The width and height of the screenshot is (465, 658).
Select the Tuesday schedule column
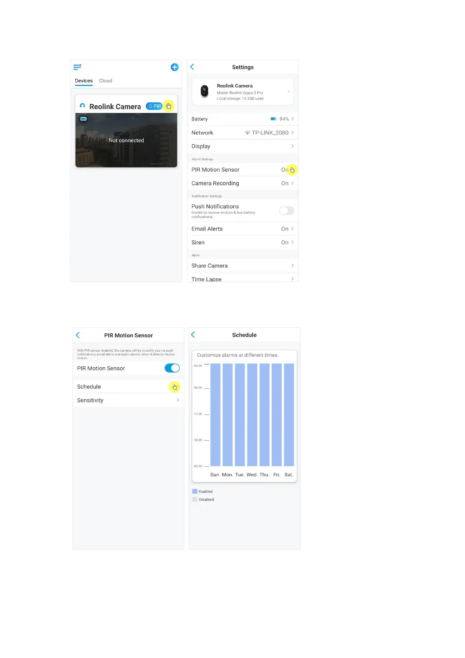tap(240, 415)
